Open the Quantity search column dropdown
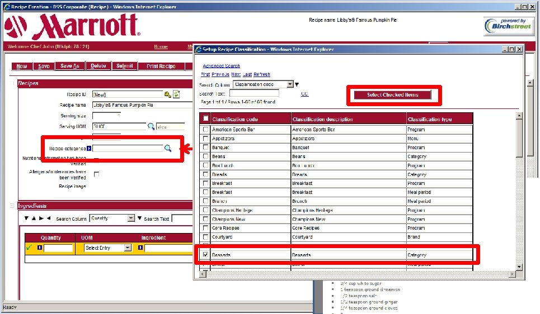This screenshot has width=540, height=314. [x=131, y=218]
